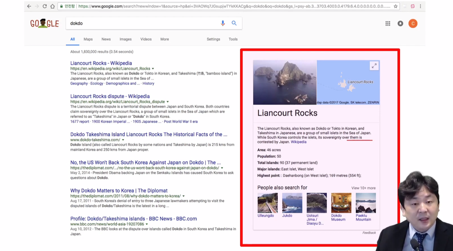Click the blue search magnifier icon
Screen dimensions: 453x251
pyautogui.click(x=234, y=23)
